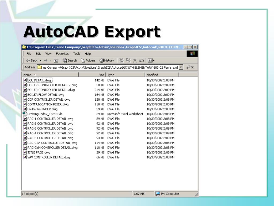Viewport: 274px width, 206px height.
Task: Select COMMUNICATION RISER.dwg file icon
Action: tap(25, 104)
